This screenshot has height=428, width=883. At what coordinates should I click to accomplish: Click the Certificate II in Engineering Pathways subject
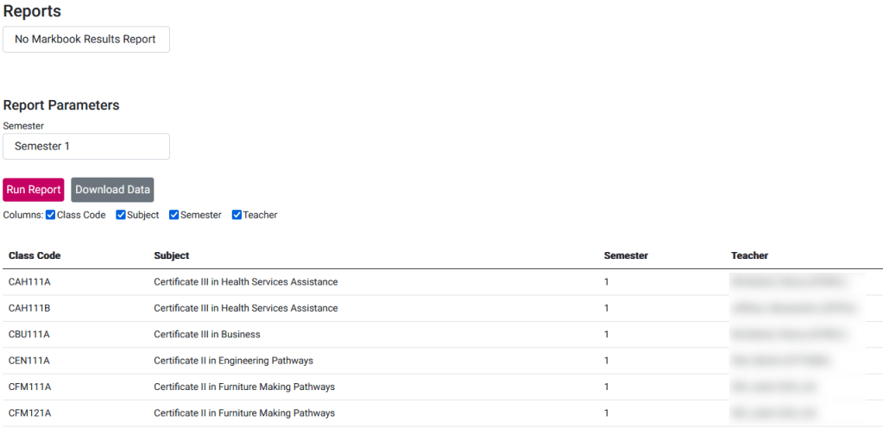pyautogui.click(x=233, y=361)
